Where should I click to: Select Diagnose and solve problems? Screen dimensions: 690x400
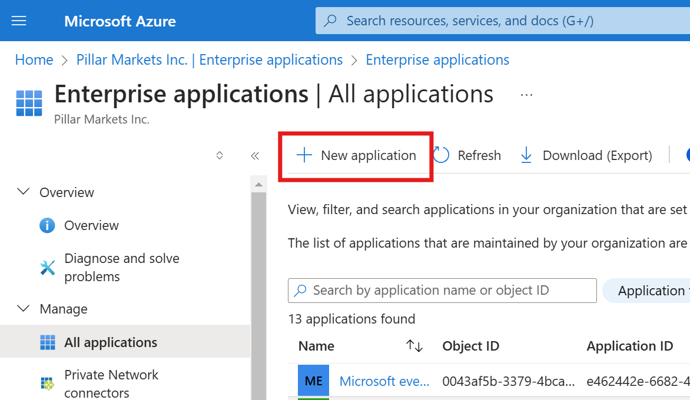[x=121, y=267]
